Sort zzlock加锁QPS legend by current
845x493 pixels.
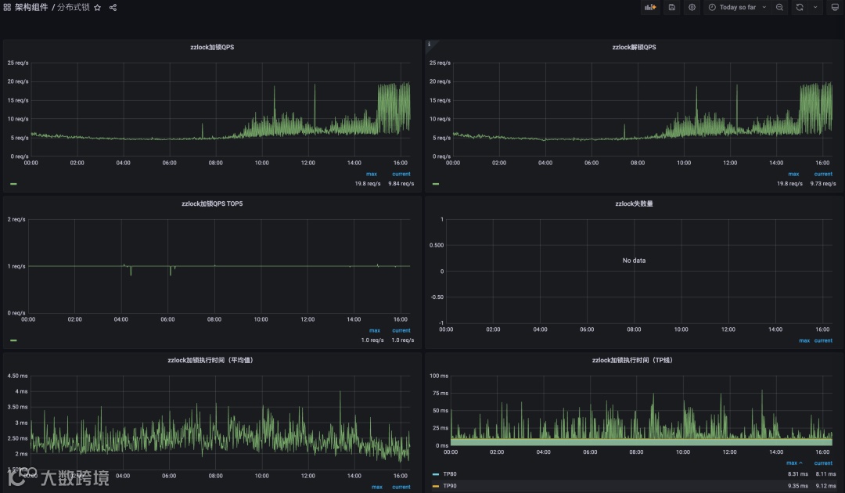(401, 174)
